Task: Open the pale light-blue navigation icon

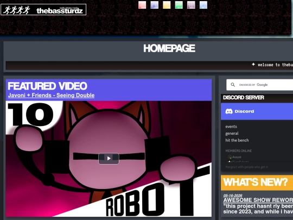Action: (x=203, y=5)
